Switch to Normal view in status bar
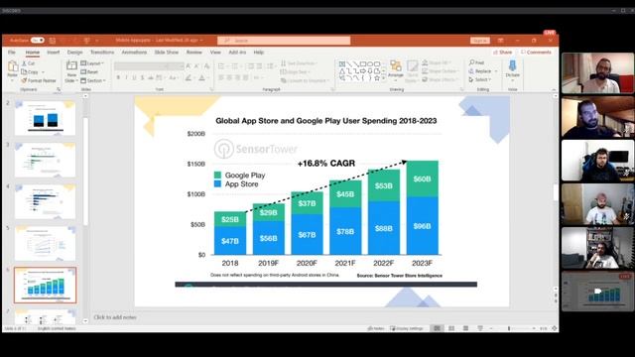Image resolution: width=635 pixels, height=357 pixels. point(437,328)
